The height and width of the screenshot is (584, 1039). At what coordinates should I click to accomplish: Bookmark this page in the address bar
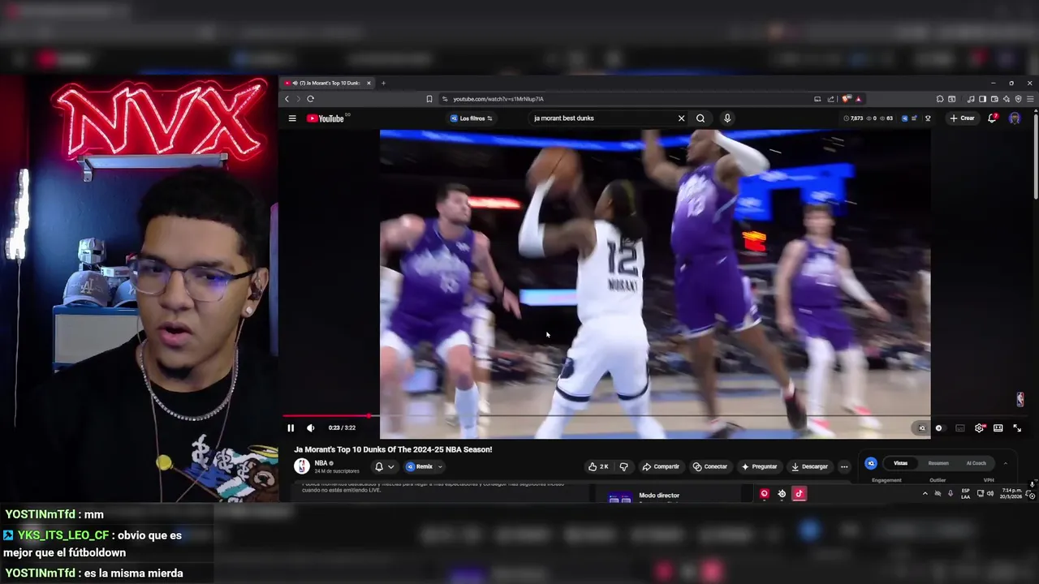(x=429, y=99)
